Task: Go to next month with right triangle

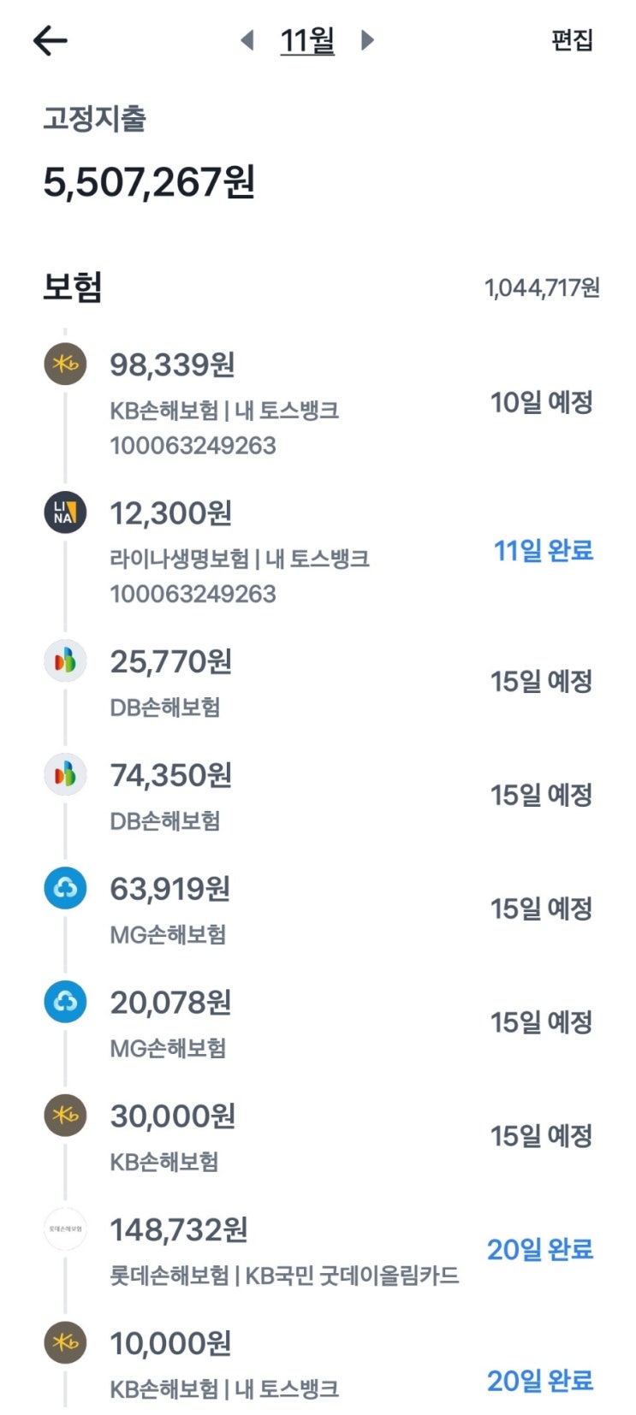Action: tap(367, 40)
